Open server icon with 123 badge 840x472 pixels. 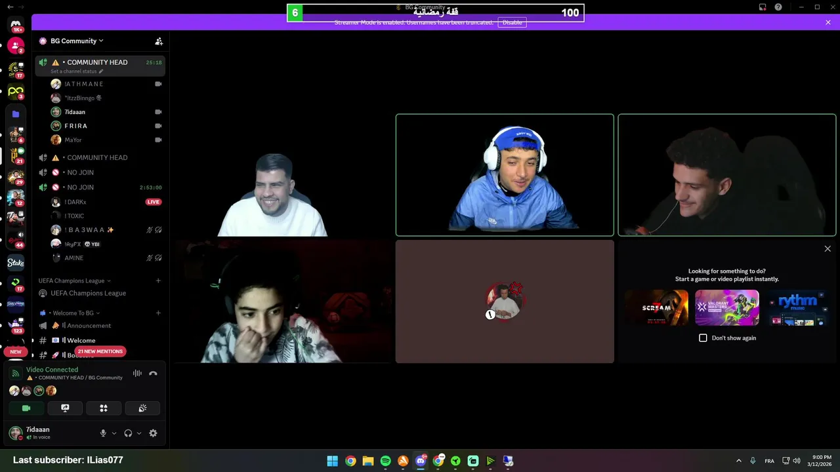[16, 326]
